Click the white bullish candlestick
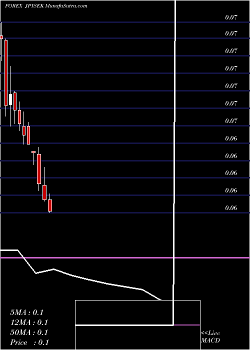This screenshot has height=350, width=250. (10, 99)
